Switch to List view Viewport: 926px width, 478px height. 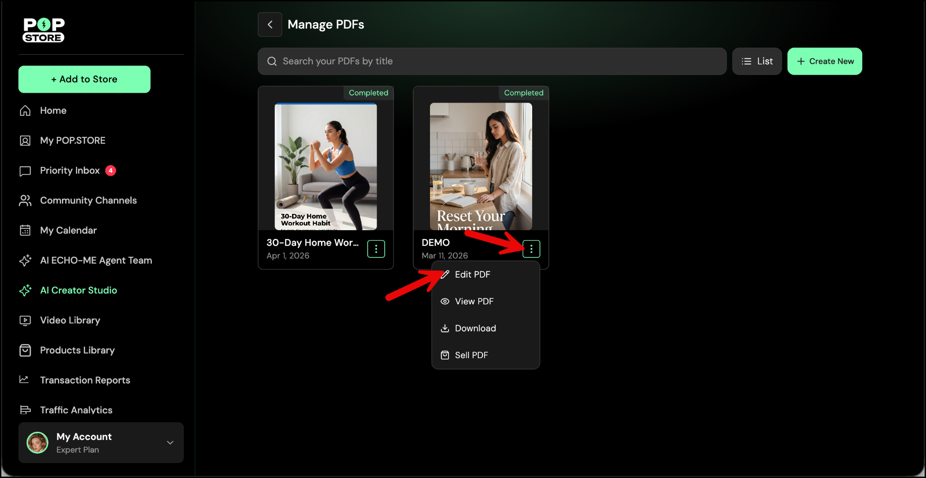coord(757,62)
